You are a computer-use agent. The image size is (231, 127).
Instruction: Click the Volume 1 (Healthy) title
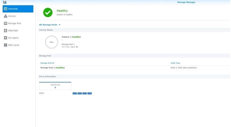[x=71, y=37]
